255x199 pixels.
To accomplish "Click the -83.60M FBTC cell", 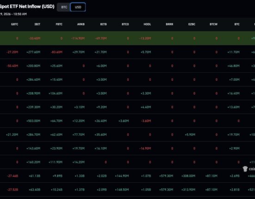I will 56,52.
